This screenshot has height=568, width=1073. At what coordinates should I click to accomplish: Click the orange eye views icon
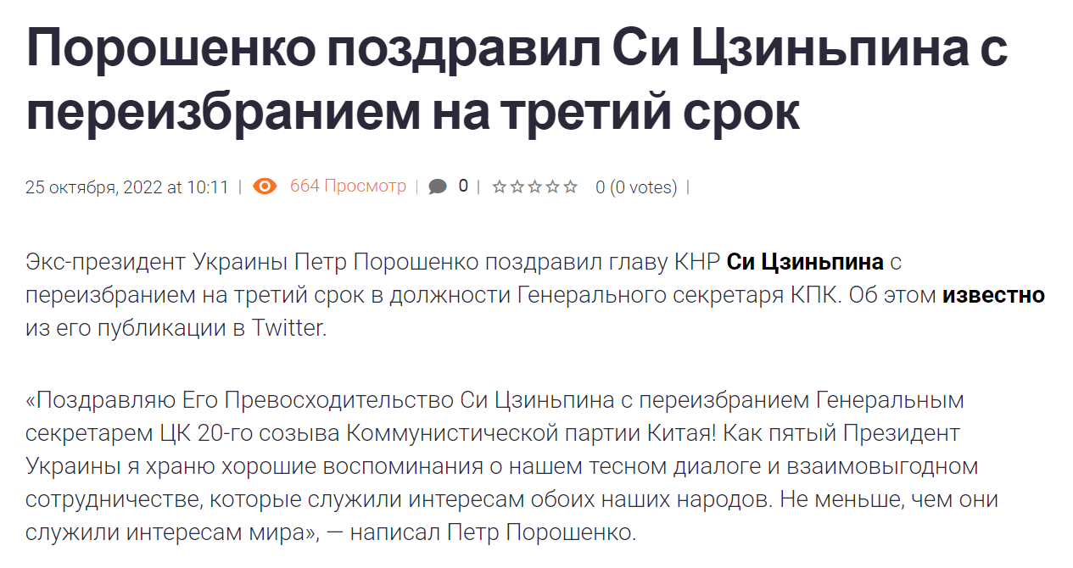(x=265, y=187)
